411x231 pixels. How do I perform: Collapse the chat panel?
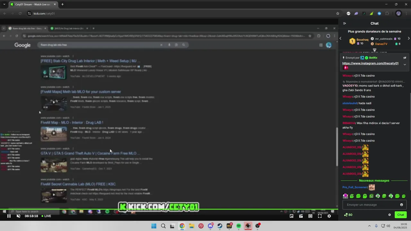(345, 23)
